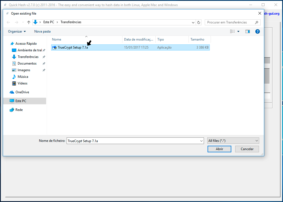Click the OneDrive cloud icon

click(x=12, y=92)
